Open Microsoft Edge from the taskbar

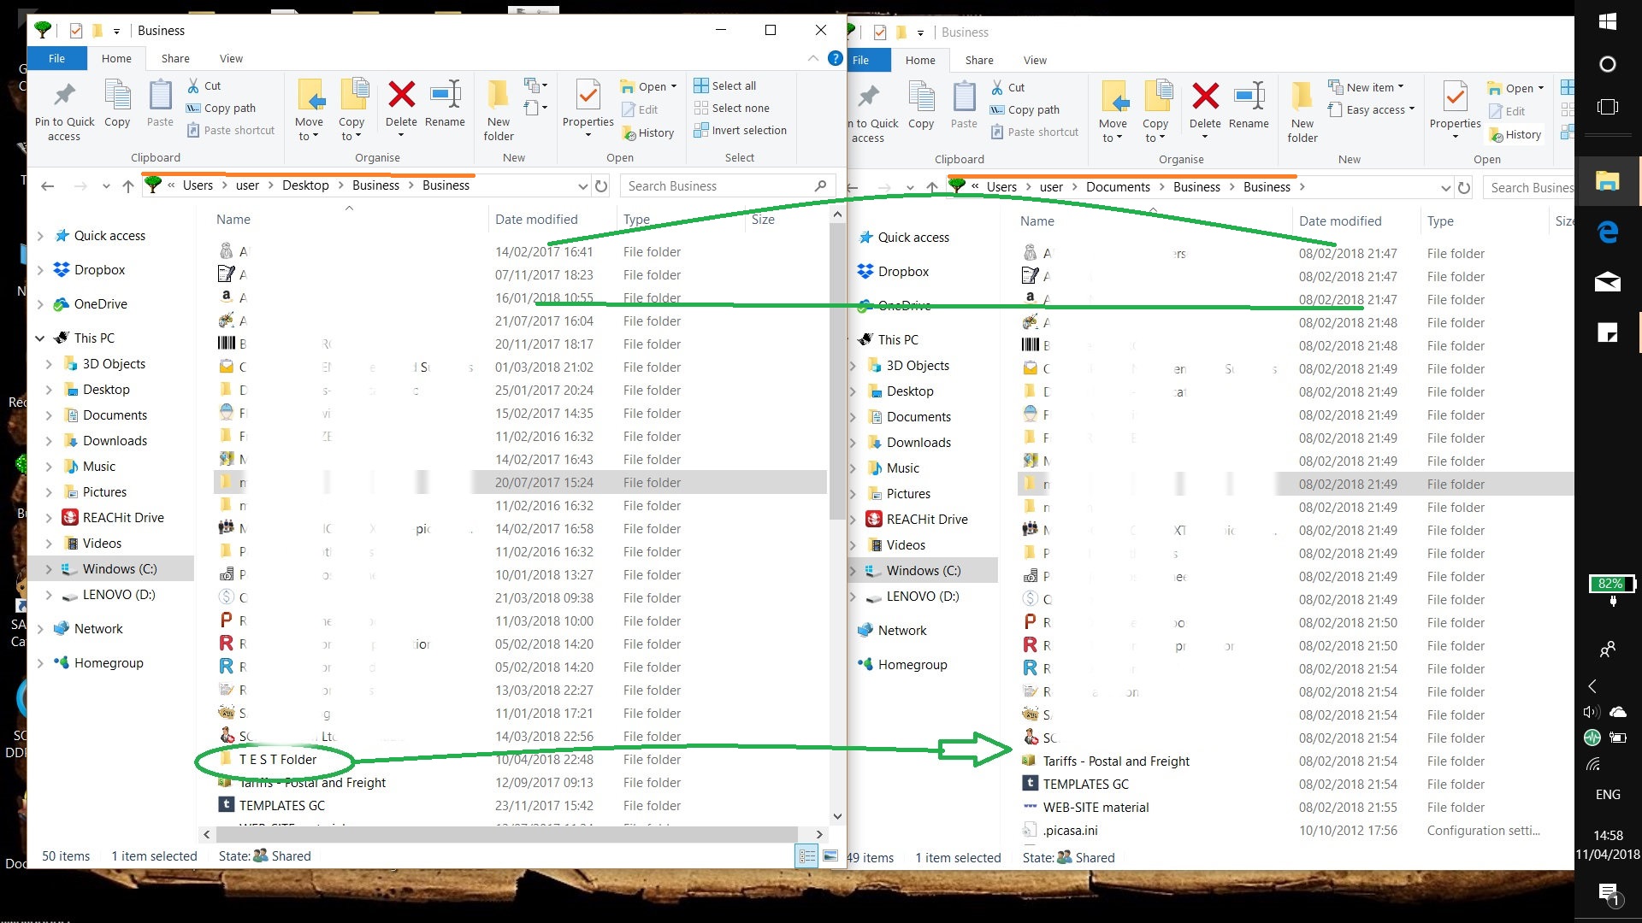[x=1607, y=232]
